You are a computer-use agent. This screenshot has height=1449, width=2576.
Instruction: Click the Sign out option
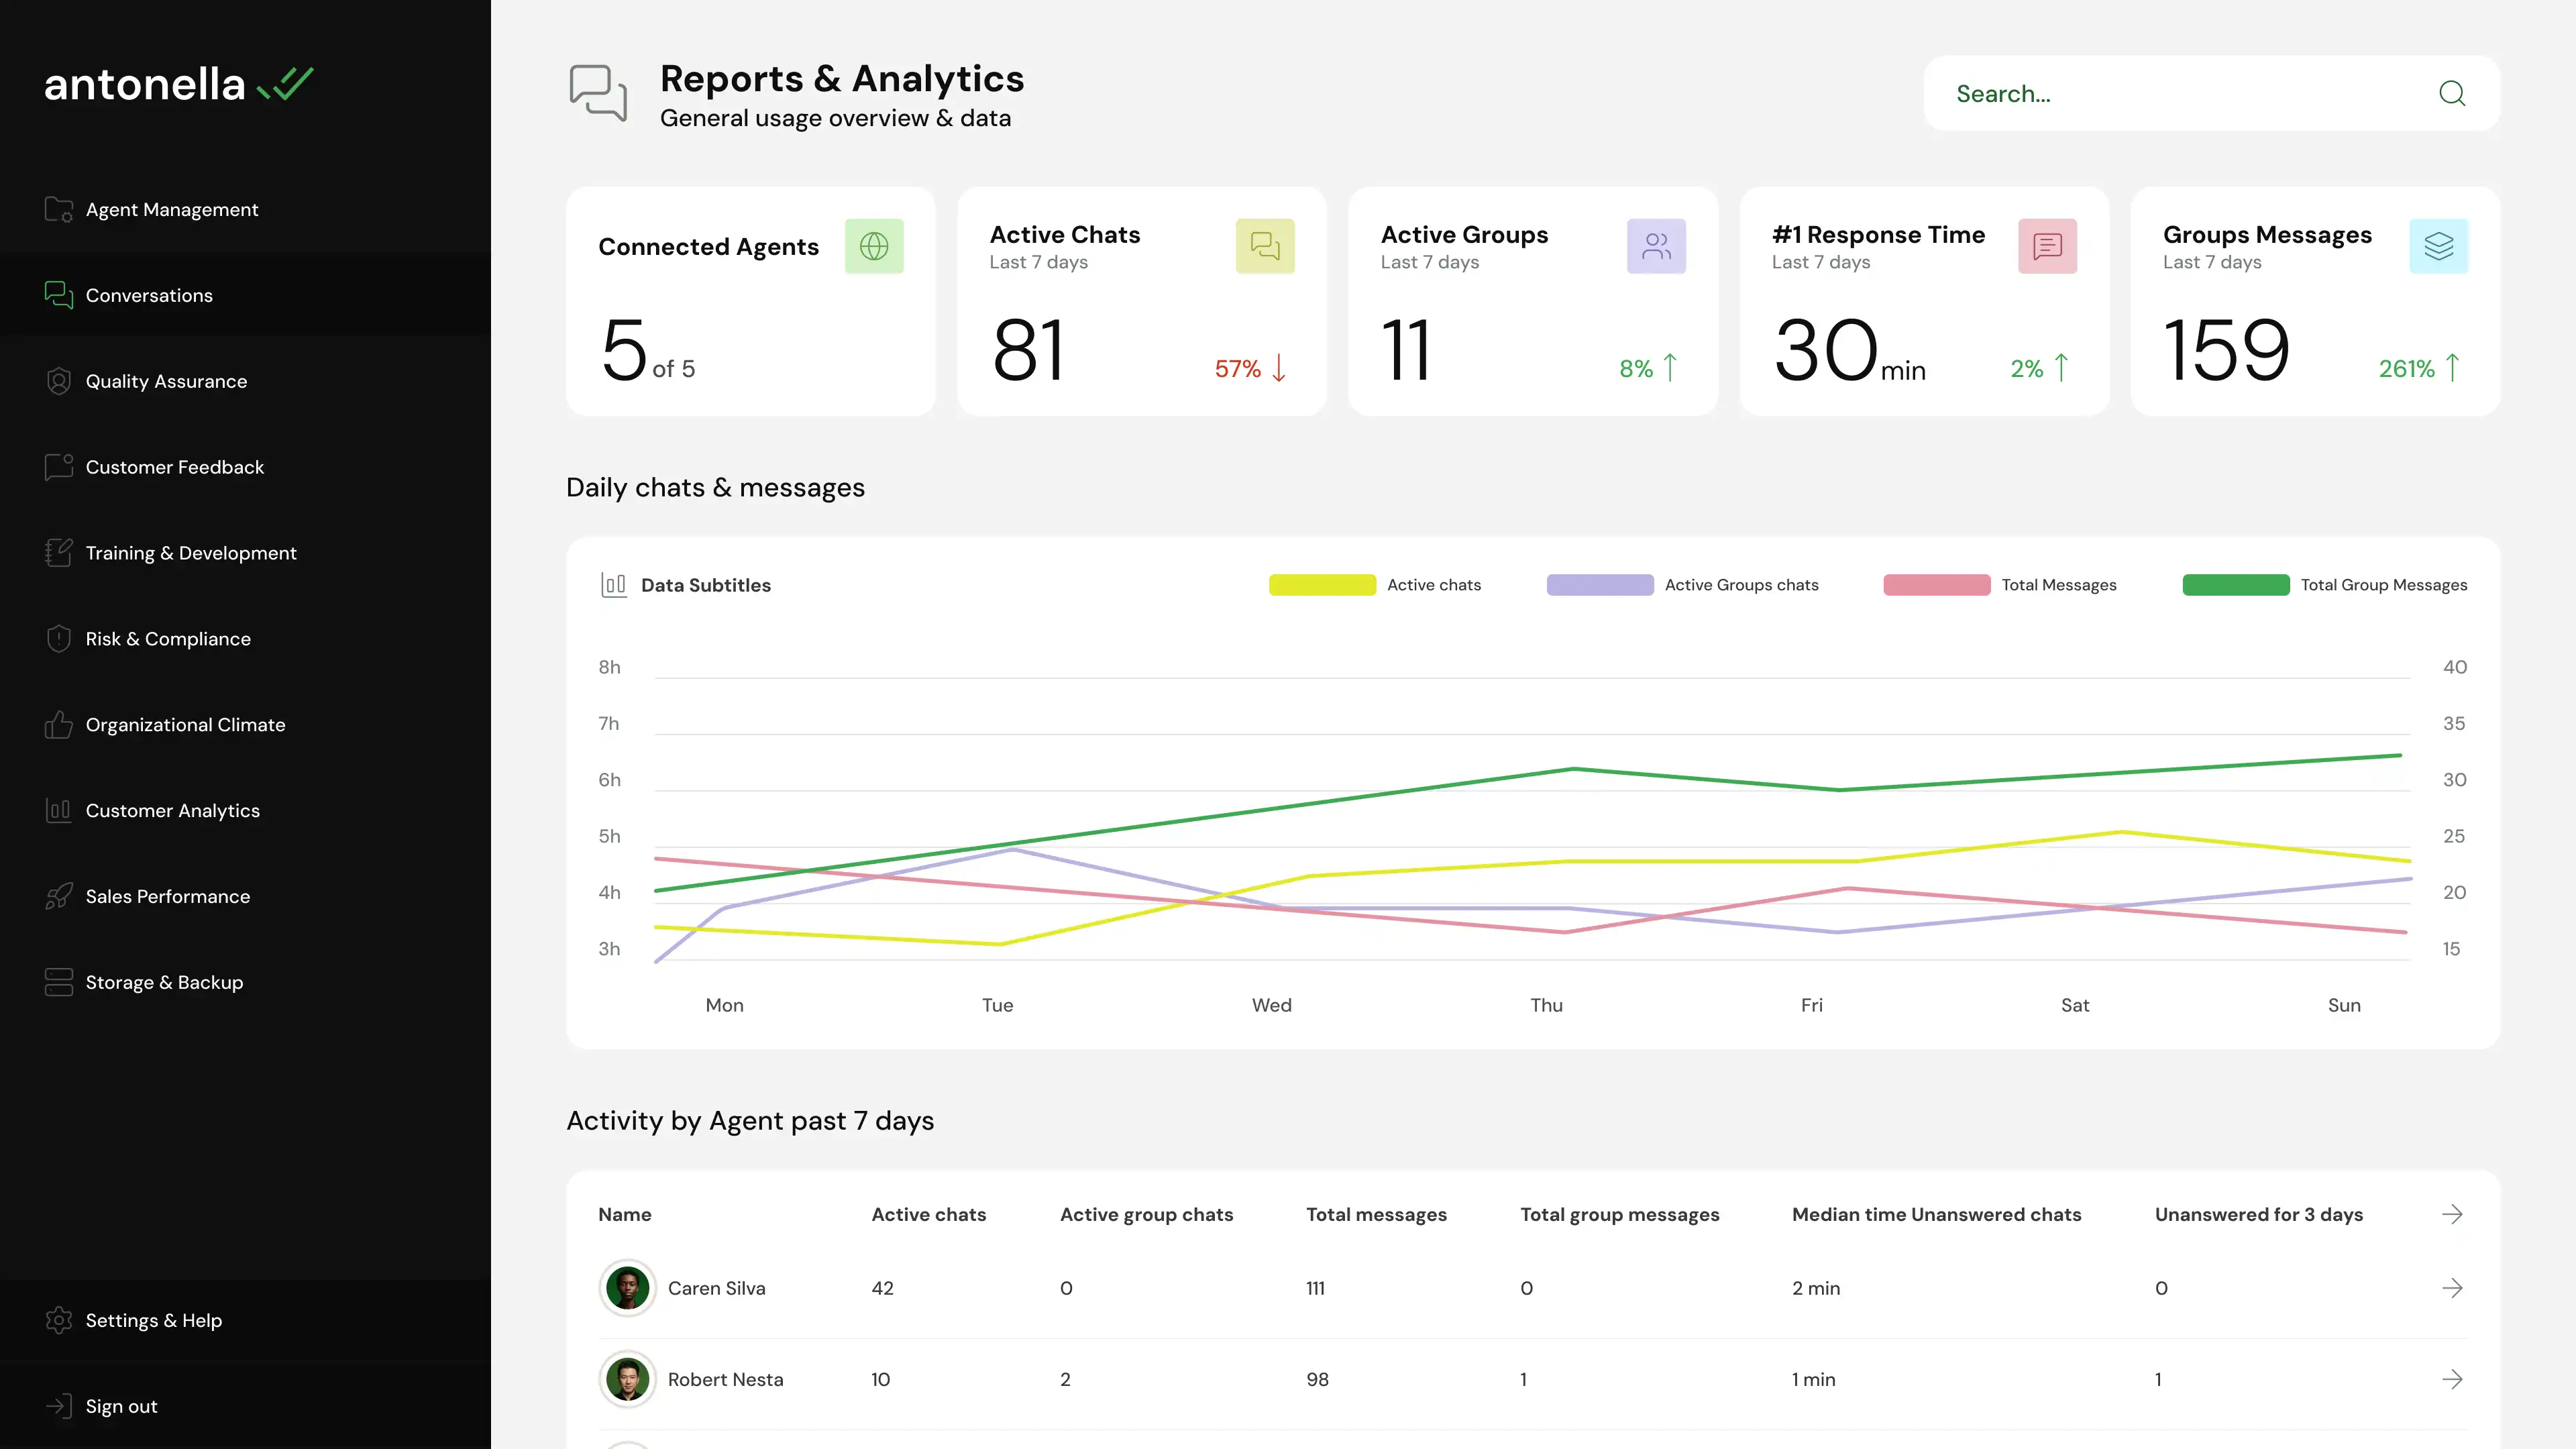121,1405
